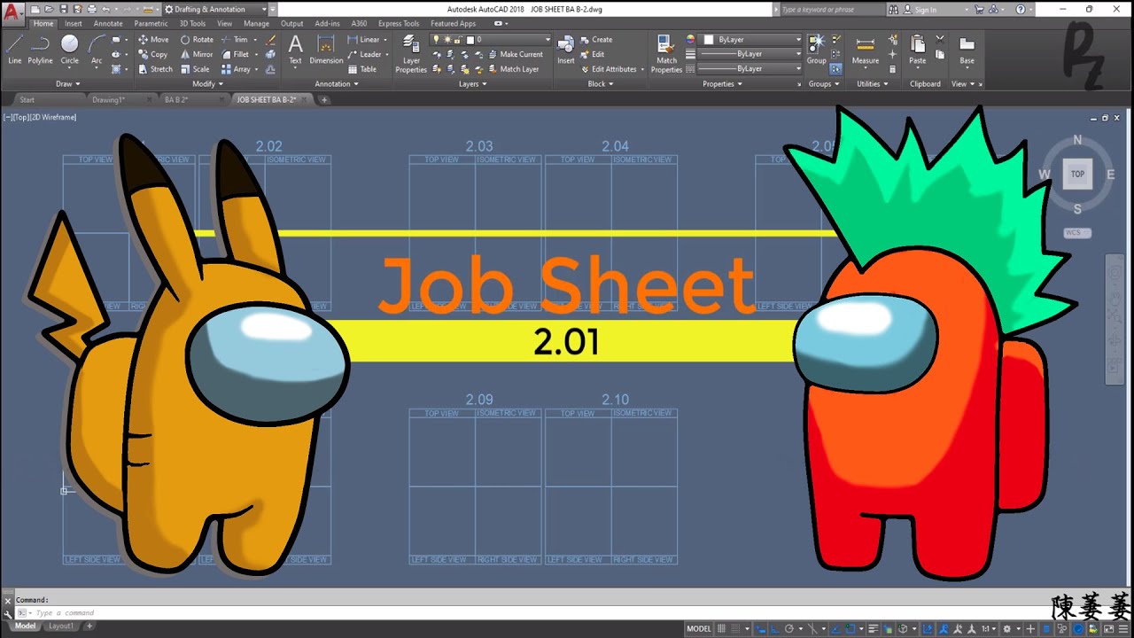Click Match Properties
1134x638 pixels.
[x=666, y=53]
